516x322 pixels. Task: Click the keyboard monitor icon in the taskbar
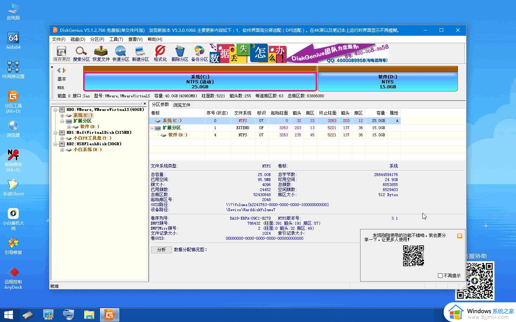click(x=68, y=315)
